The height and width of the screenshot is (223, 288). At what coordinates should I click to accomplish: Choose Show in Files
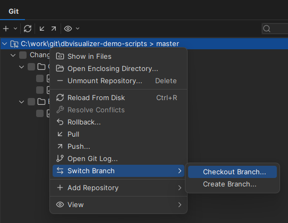118,56
